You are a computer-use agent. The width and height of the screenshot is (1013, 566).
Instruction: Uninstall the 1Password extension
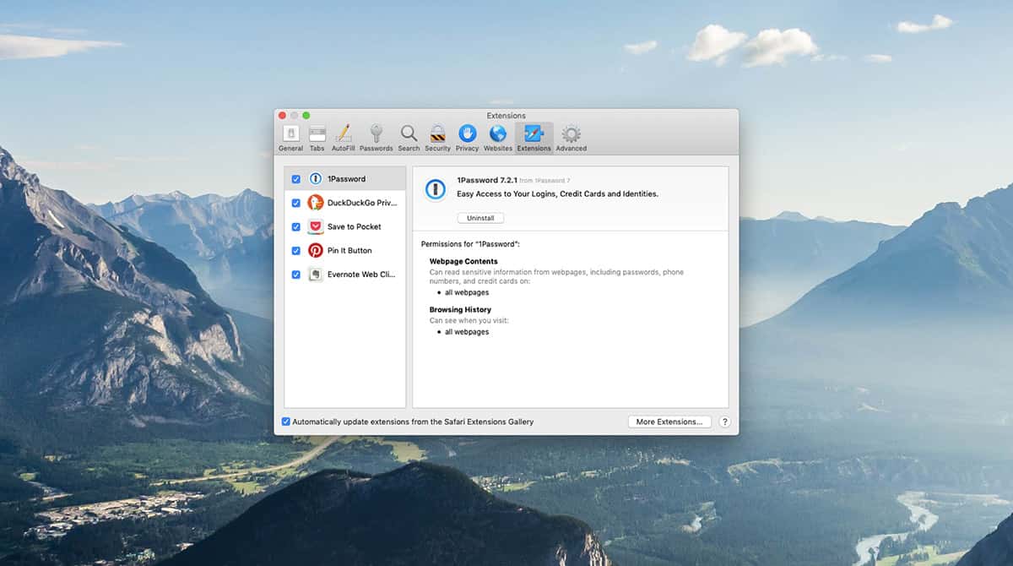pos(480,218)
